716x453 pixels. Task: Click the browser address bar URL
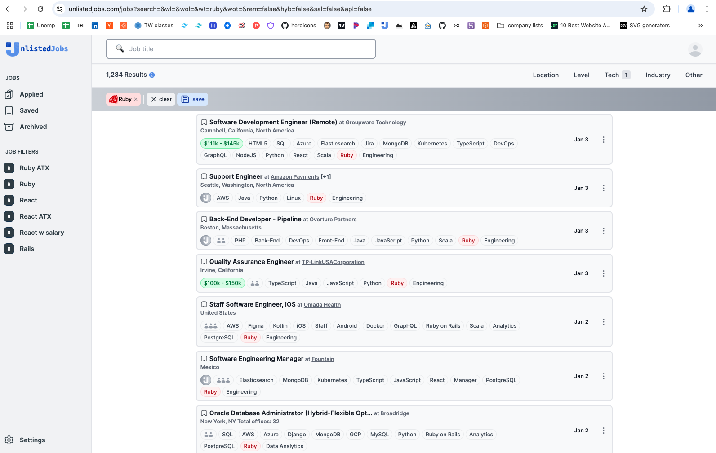(220, 9)
